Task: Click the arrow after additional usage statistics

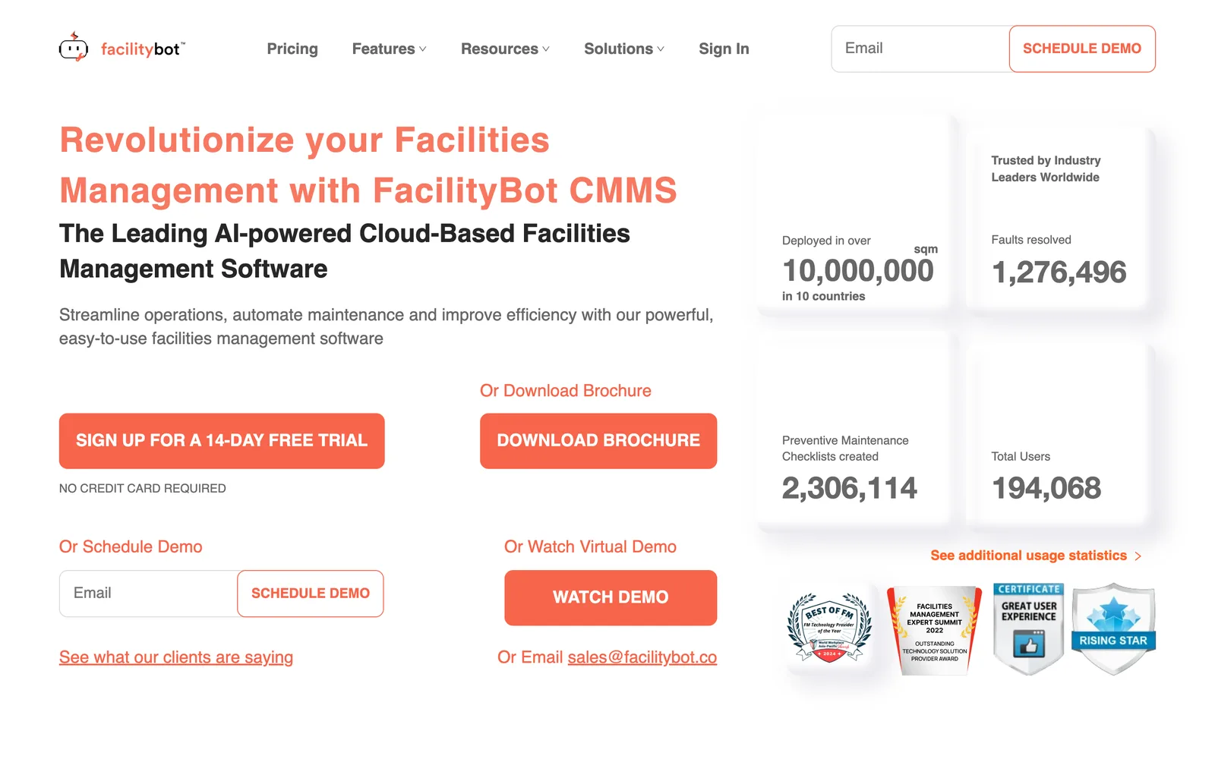Action: [1138, 556]
